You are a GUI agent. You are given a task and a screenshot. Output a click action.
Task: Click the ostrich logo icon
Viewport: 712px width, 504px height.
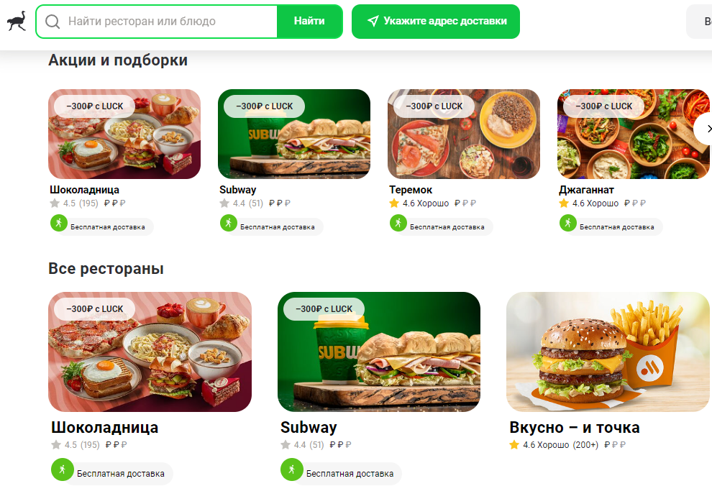coord(17,21)
